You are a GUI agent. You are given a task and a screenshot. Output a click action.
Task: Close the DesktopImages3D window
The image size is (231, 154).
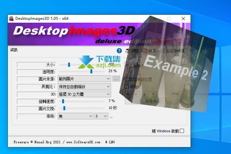click(183, 19)
